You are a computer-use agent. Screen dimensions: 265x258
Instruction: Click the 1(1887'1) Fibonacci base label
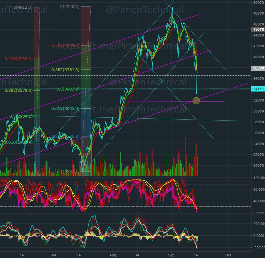[70, 171]
